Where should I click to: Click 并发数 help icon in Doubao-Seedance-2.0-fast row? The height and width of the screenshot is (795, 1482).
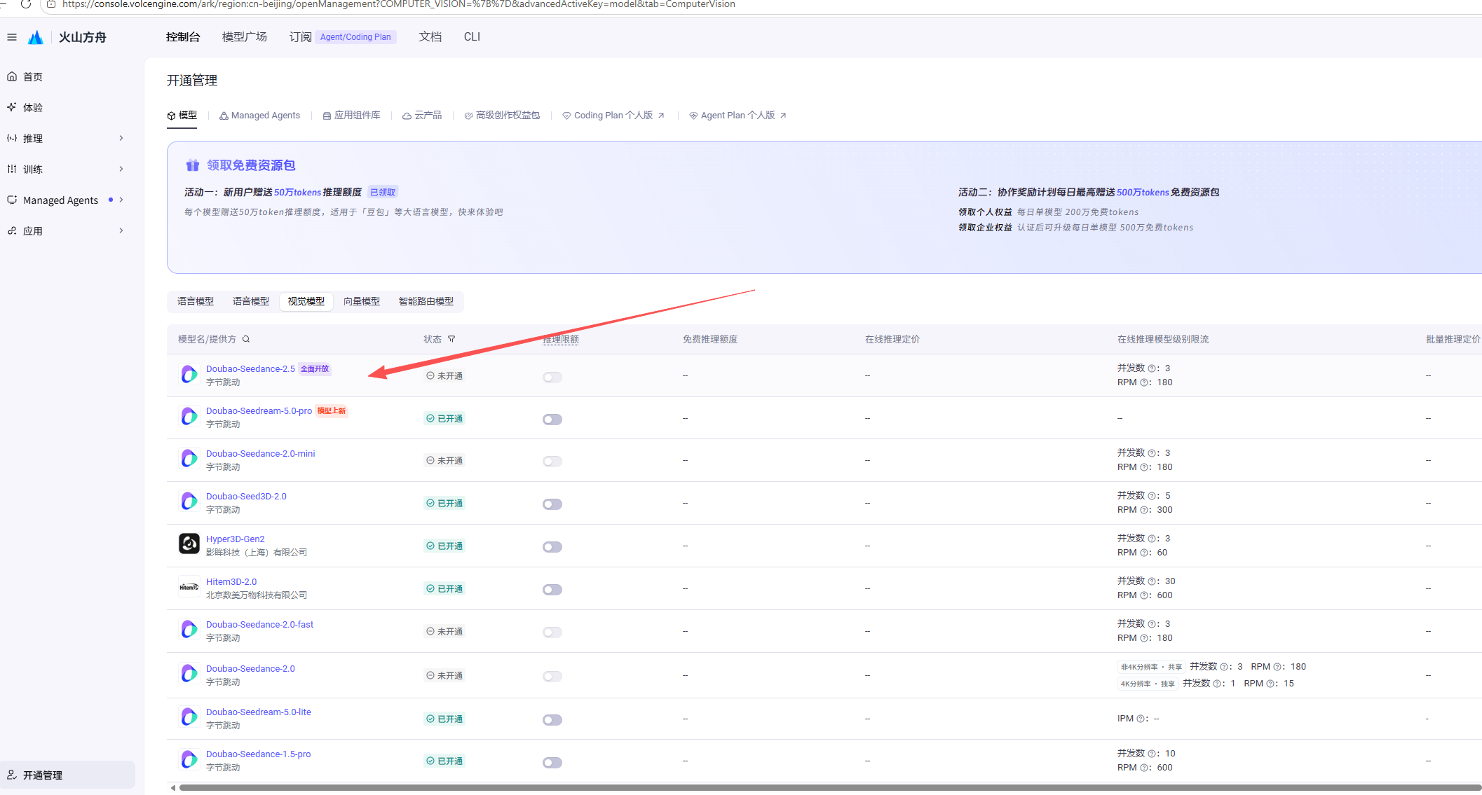1151,624
